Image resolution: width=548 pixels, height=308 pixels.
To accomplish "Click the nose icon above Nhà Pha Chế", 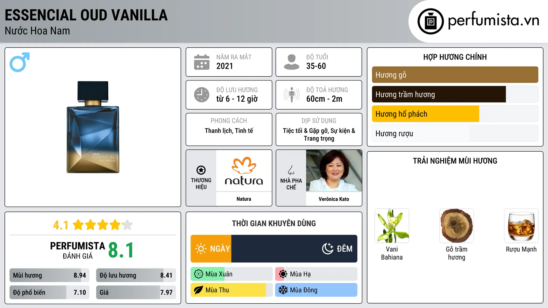I will 291,170.
